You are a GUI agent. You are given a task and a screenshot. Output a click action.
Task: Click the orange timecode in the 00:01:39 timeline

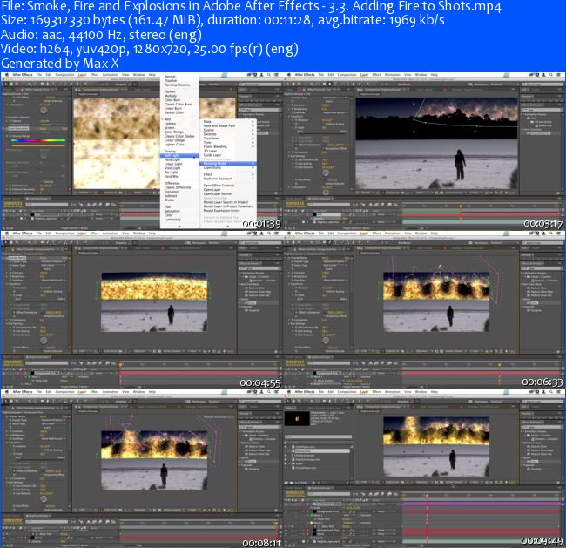(x=12, y=203)
